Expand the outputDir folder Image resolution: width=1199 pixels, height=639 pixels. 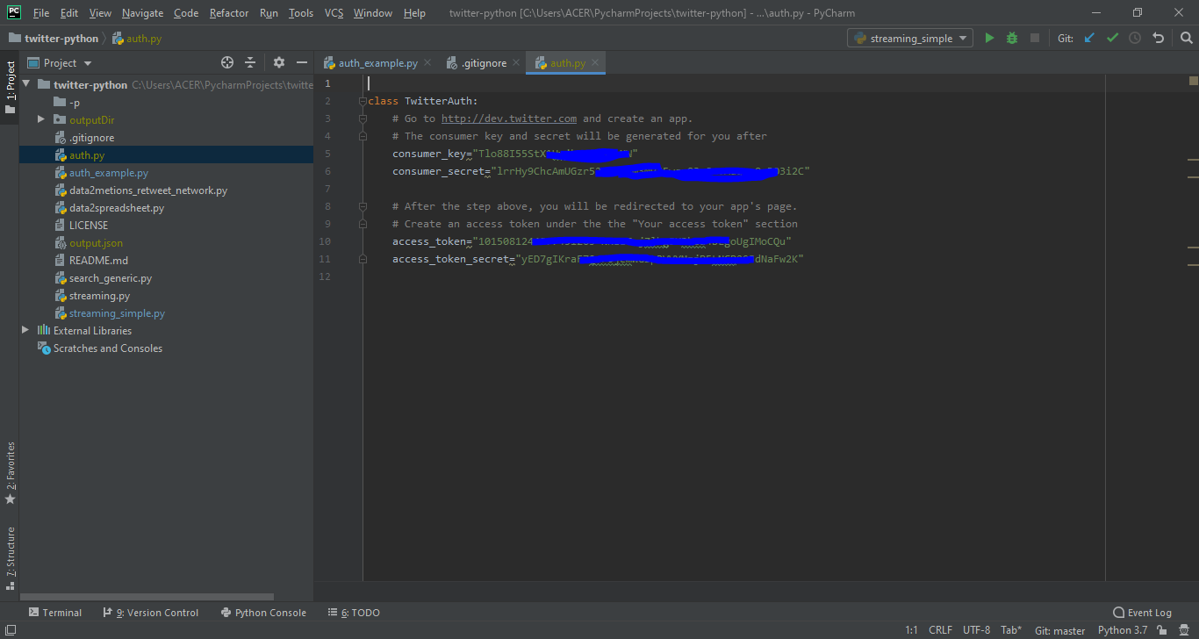click(x=39, y=119)
